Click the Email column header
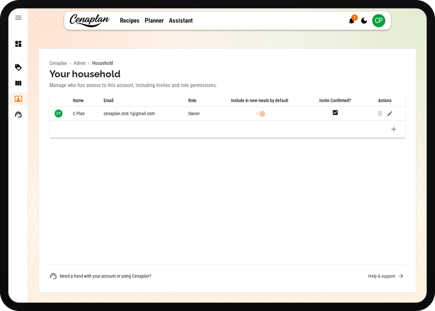Image resolution: width=435 pixels, height=311 pixels. coord(108,101)
